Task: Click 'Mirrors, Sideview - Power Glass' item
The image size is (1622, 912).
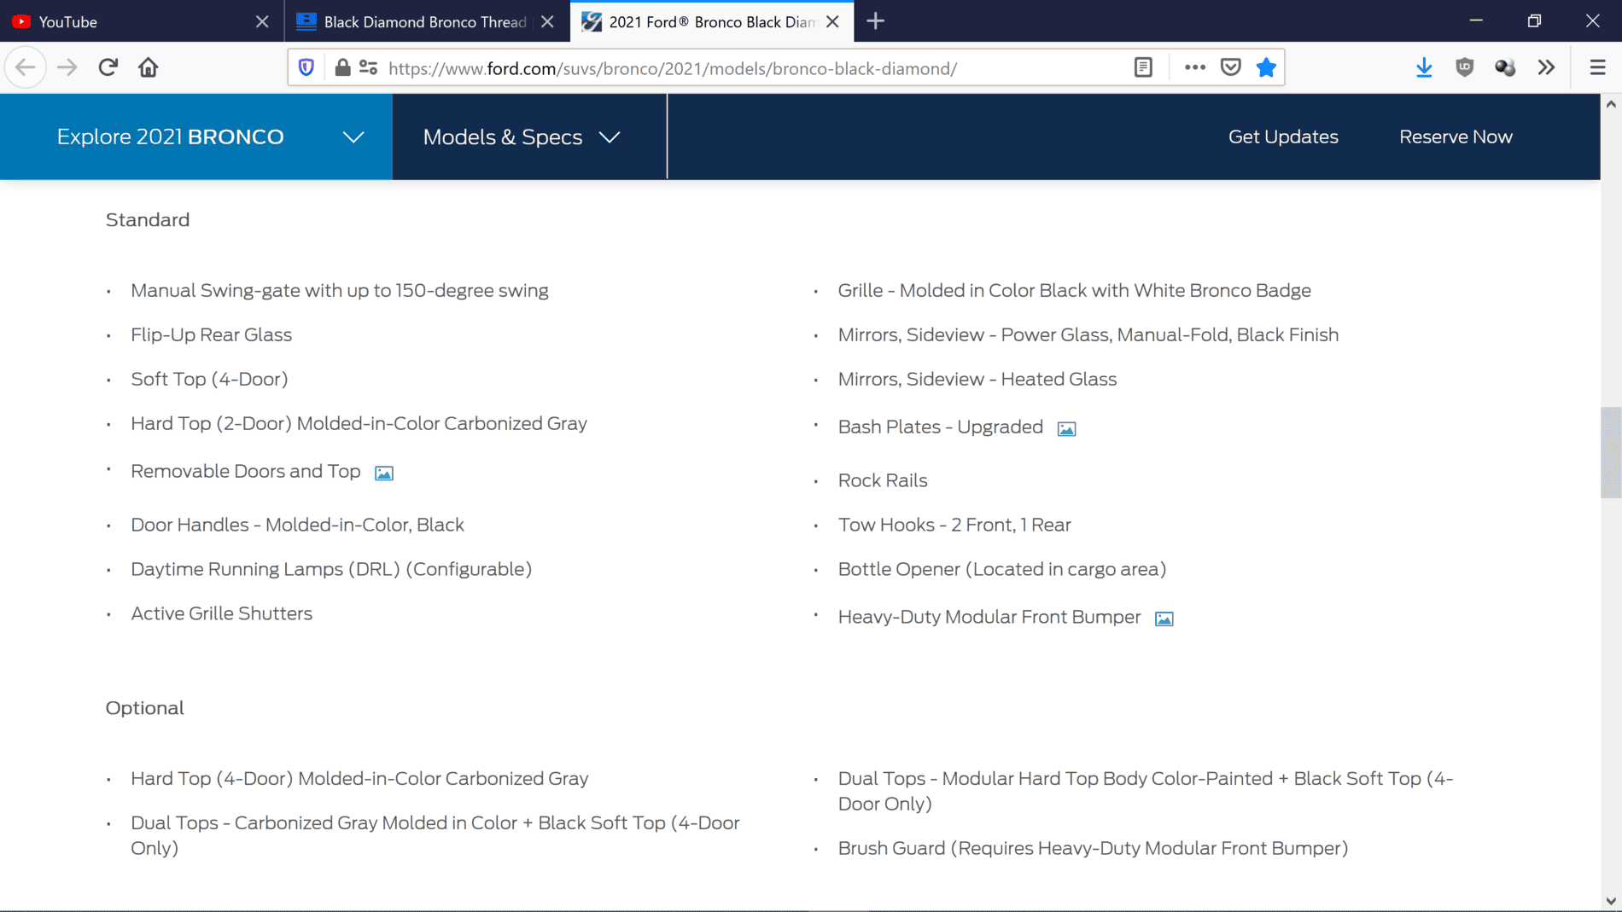Action: click(x=1088, y=335)
